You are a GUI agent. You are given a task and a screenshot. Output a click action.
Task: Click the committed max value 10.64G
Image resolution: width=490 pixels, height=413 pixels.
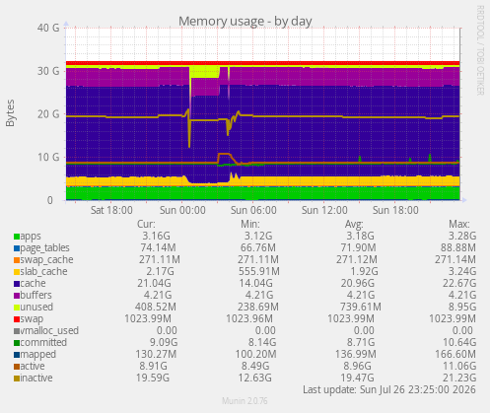click(x=459, y=342)
